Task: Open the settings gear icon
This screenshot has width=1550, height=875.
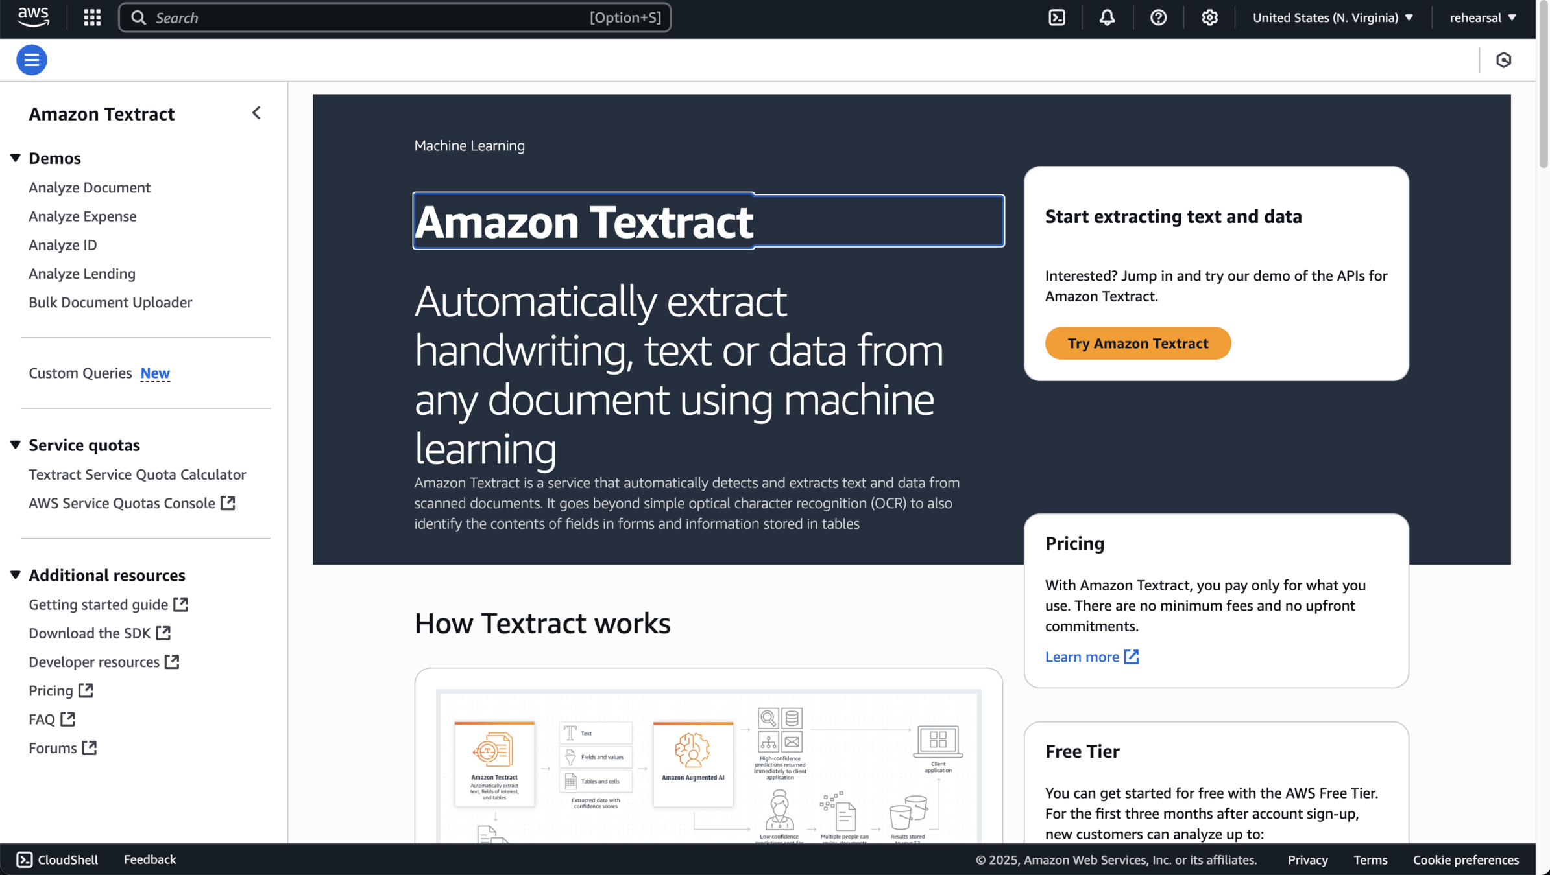Action: 1209,17
